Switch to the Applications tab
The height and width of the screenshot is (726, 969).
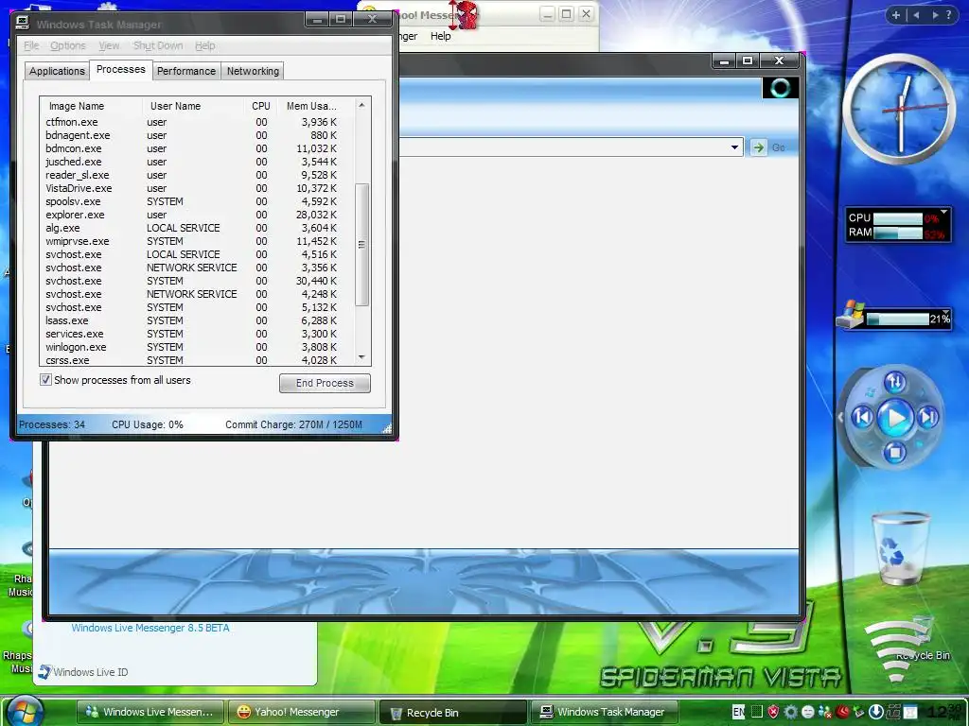click(57, 71)
